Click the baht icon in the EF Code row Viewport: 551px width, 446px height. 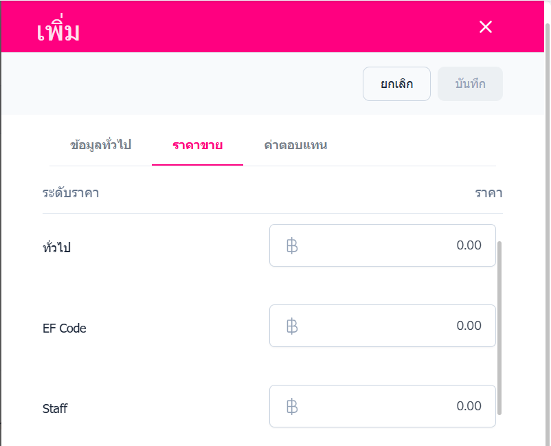pos(292,326)
